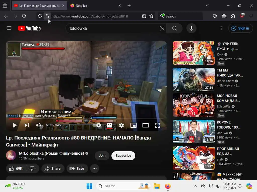Open the player settings gear

coord(121,125)
